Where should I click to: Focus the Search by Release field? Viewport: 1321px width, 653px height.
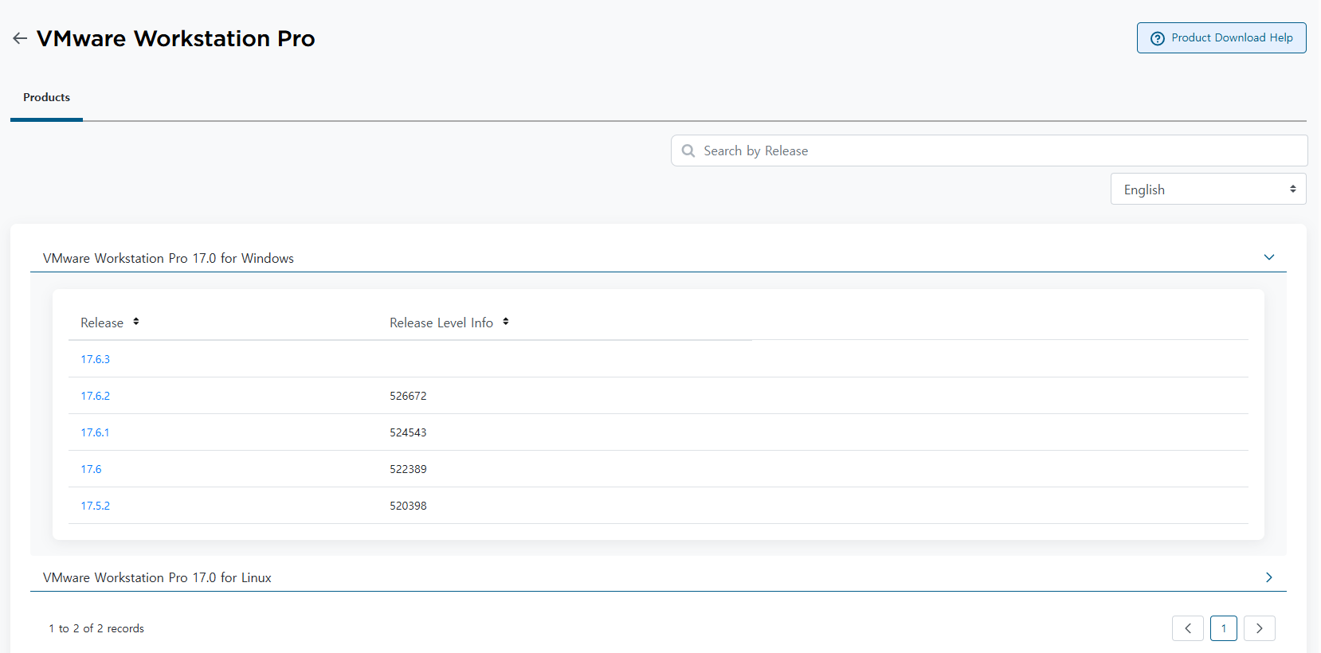pyautogui.click(x=989, y=151)
